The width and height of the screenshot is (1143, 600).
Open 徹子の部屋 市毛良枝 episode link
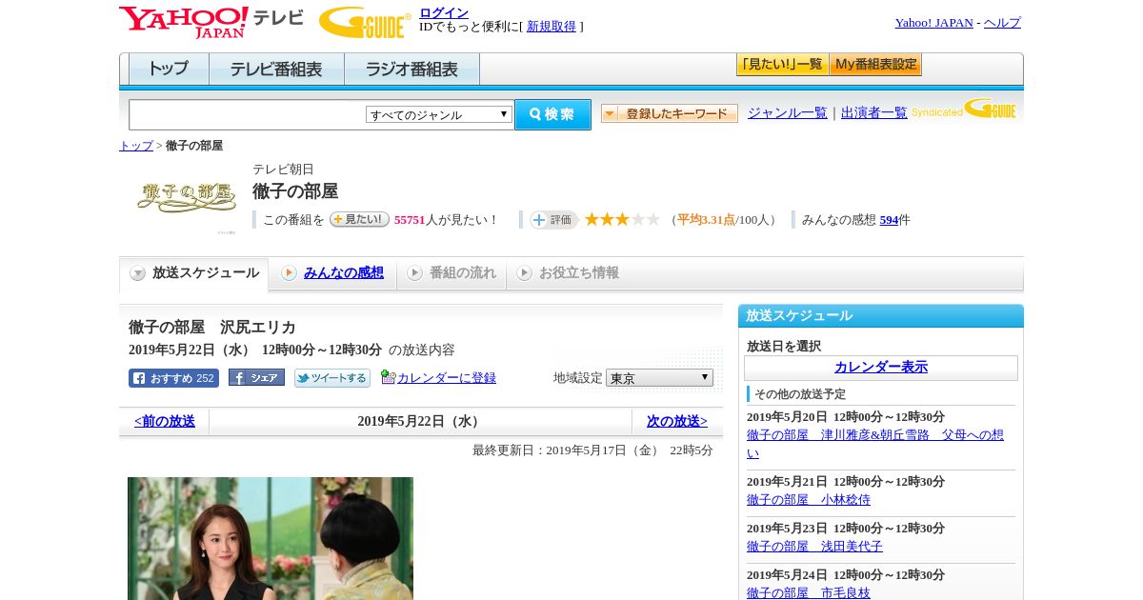[809, 593]
